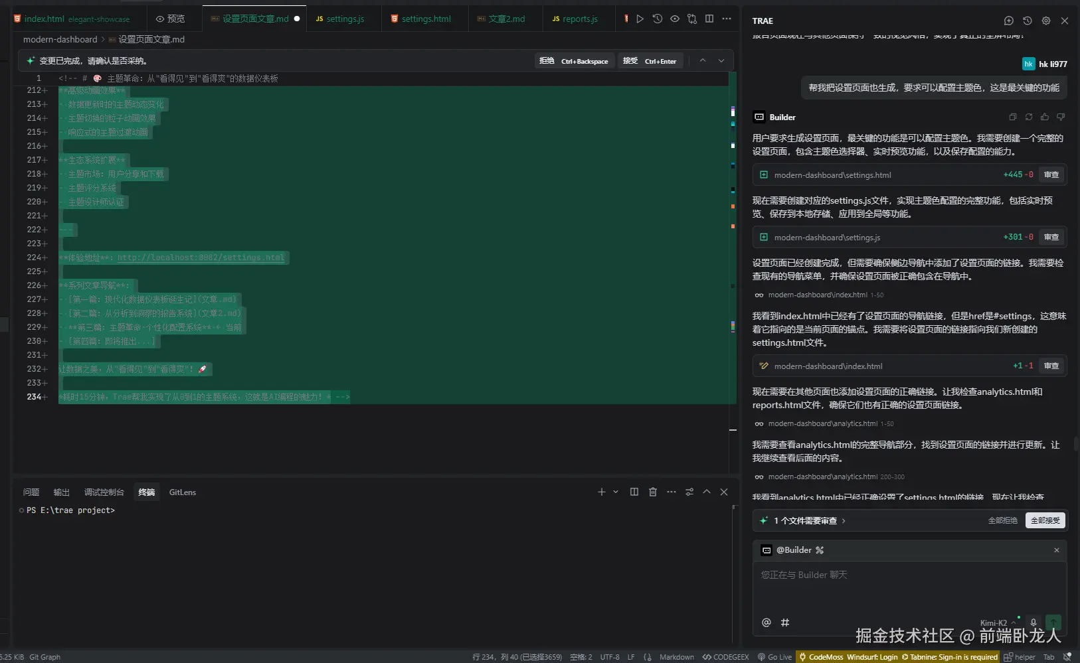
Task: Remove the @Builder agent from chat input
Action: tap(1057, 550)
